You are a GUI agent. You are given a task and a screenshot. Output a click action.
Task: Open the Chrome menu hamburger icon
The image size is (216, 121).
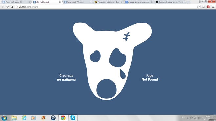click(x=213, y=7)
